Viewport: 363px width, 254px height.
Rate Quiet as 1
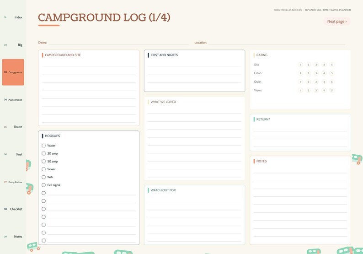tap(300, 82)
